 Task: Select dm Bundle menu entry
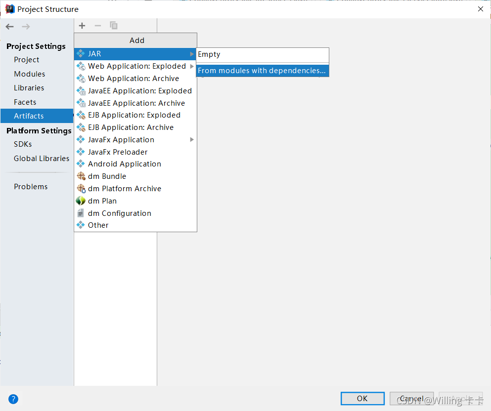click(x=135, y=176)
